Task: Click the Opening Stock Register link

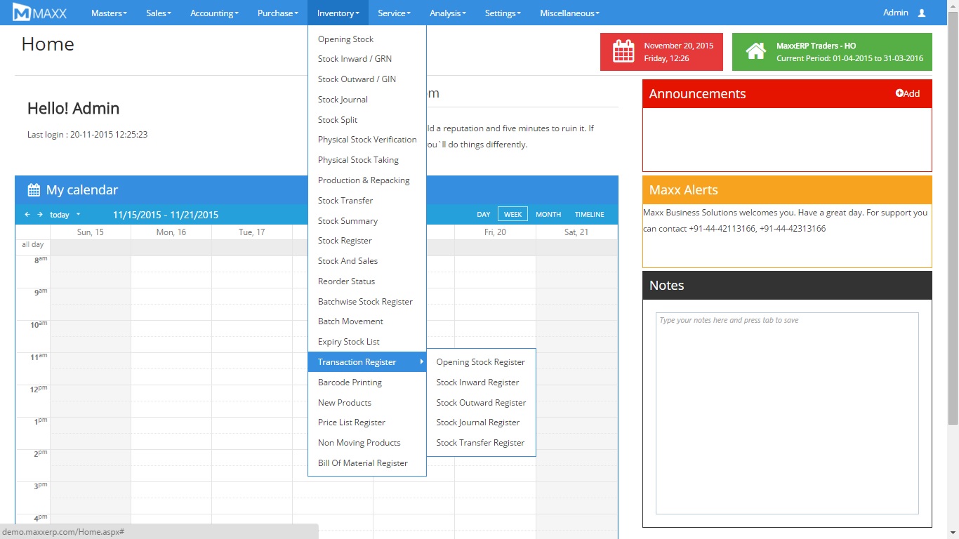Action: click(480, 362)
